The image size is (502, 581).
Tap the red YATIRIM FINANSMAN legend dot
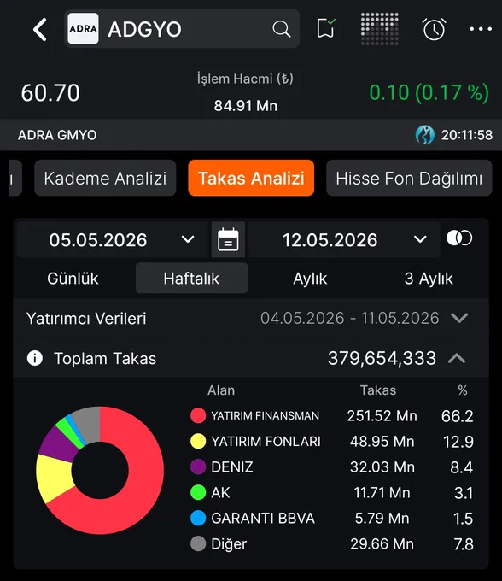(x=198, y=416)
